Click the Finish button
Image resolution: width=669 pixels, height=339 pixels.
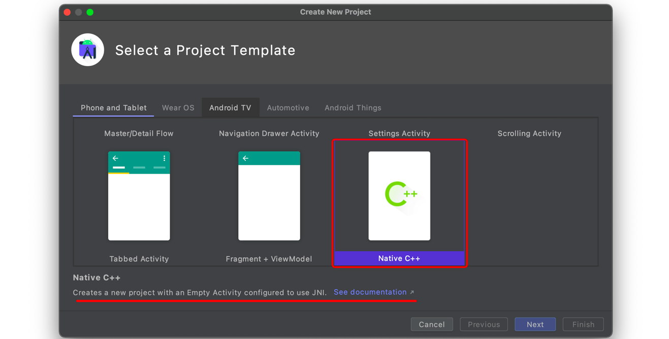[583, 324]
